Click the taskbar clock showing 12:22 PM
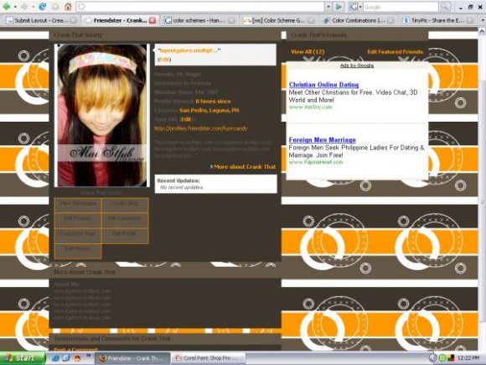 click(468, 358)
